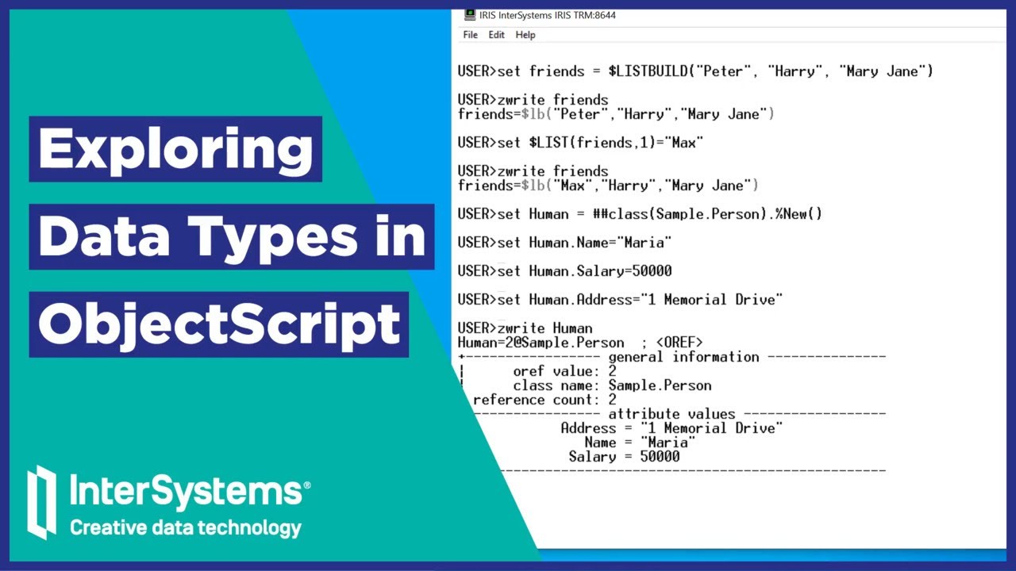Click the 'class name: Sample.Person' line
This screenshot has width=1016, height=571.
pos(612,385)
